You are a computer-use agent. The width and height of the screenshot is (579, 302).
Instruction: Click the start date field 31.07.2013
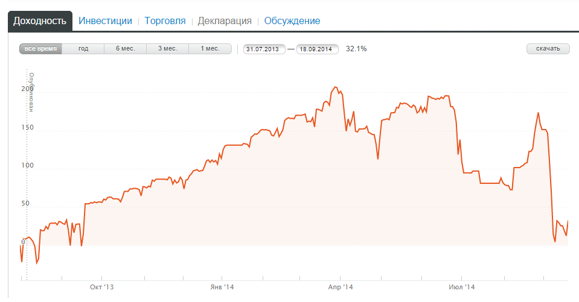click(x=264, y=49)
